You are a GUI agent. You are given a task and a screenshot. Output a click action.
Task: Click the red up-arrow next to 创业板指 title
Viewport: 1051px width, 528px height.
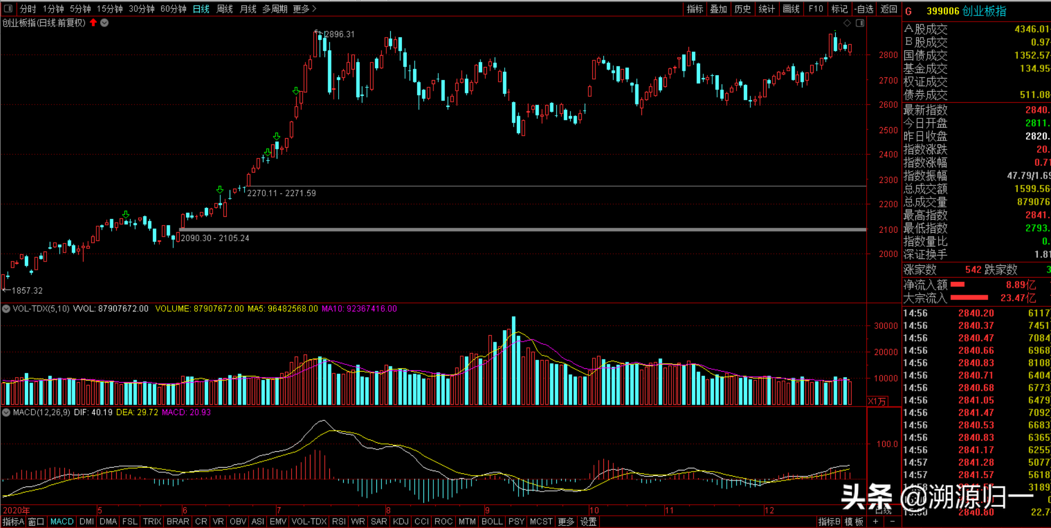[x=94, y=23]
